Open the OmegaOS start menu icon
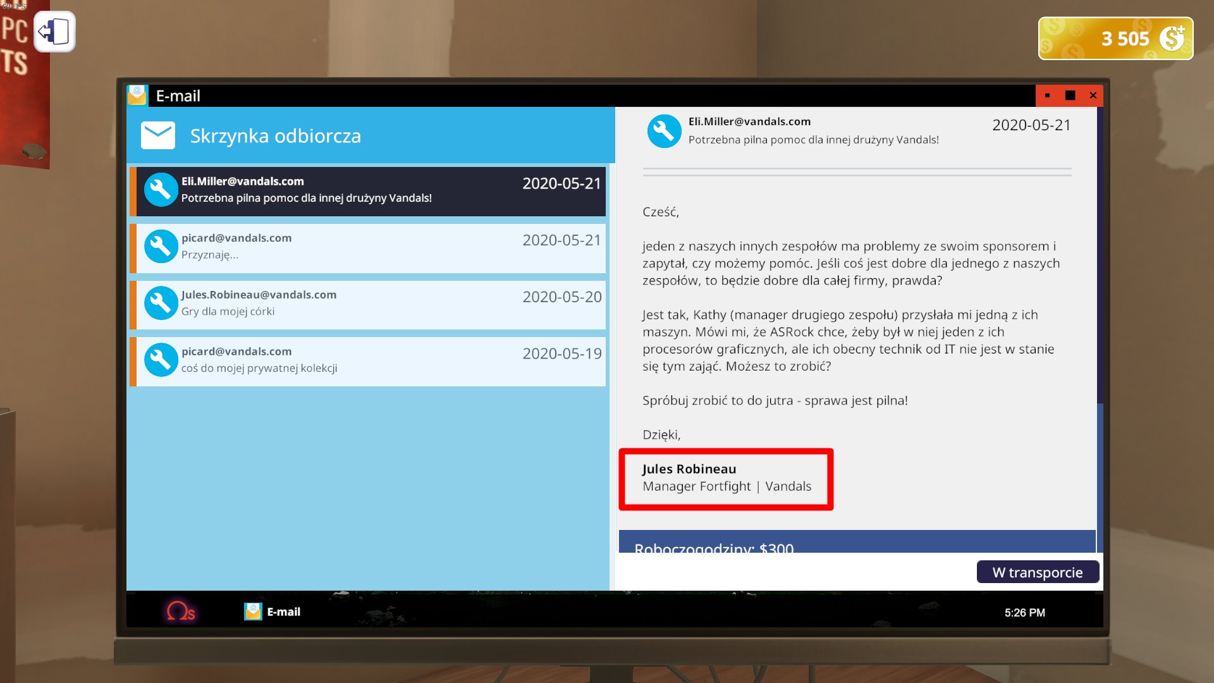Screen dimensions: 1214x683 180,612
